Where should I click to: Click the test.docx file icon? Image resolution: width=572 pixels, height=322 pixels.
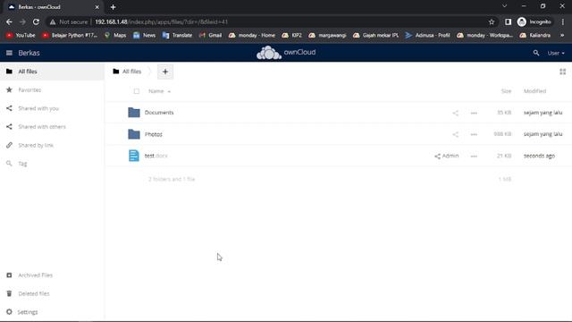coord(134,156)
